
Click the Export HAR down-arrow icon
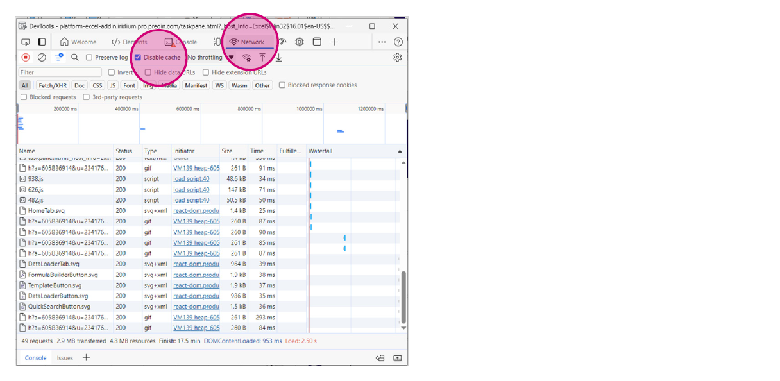[x=279, y=57]
